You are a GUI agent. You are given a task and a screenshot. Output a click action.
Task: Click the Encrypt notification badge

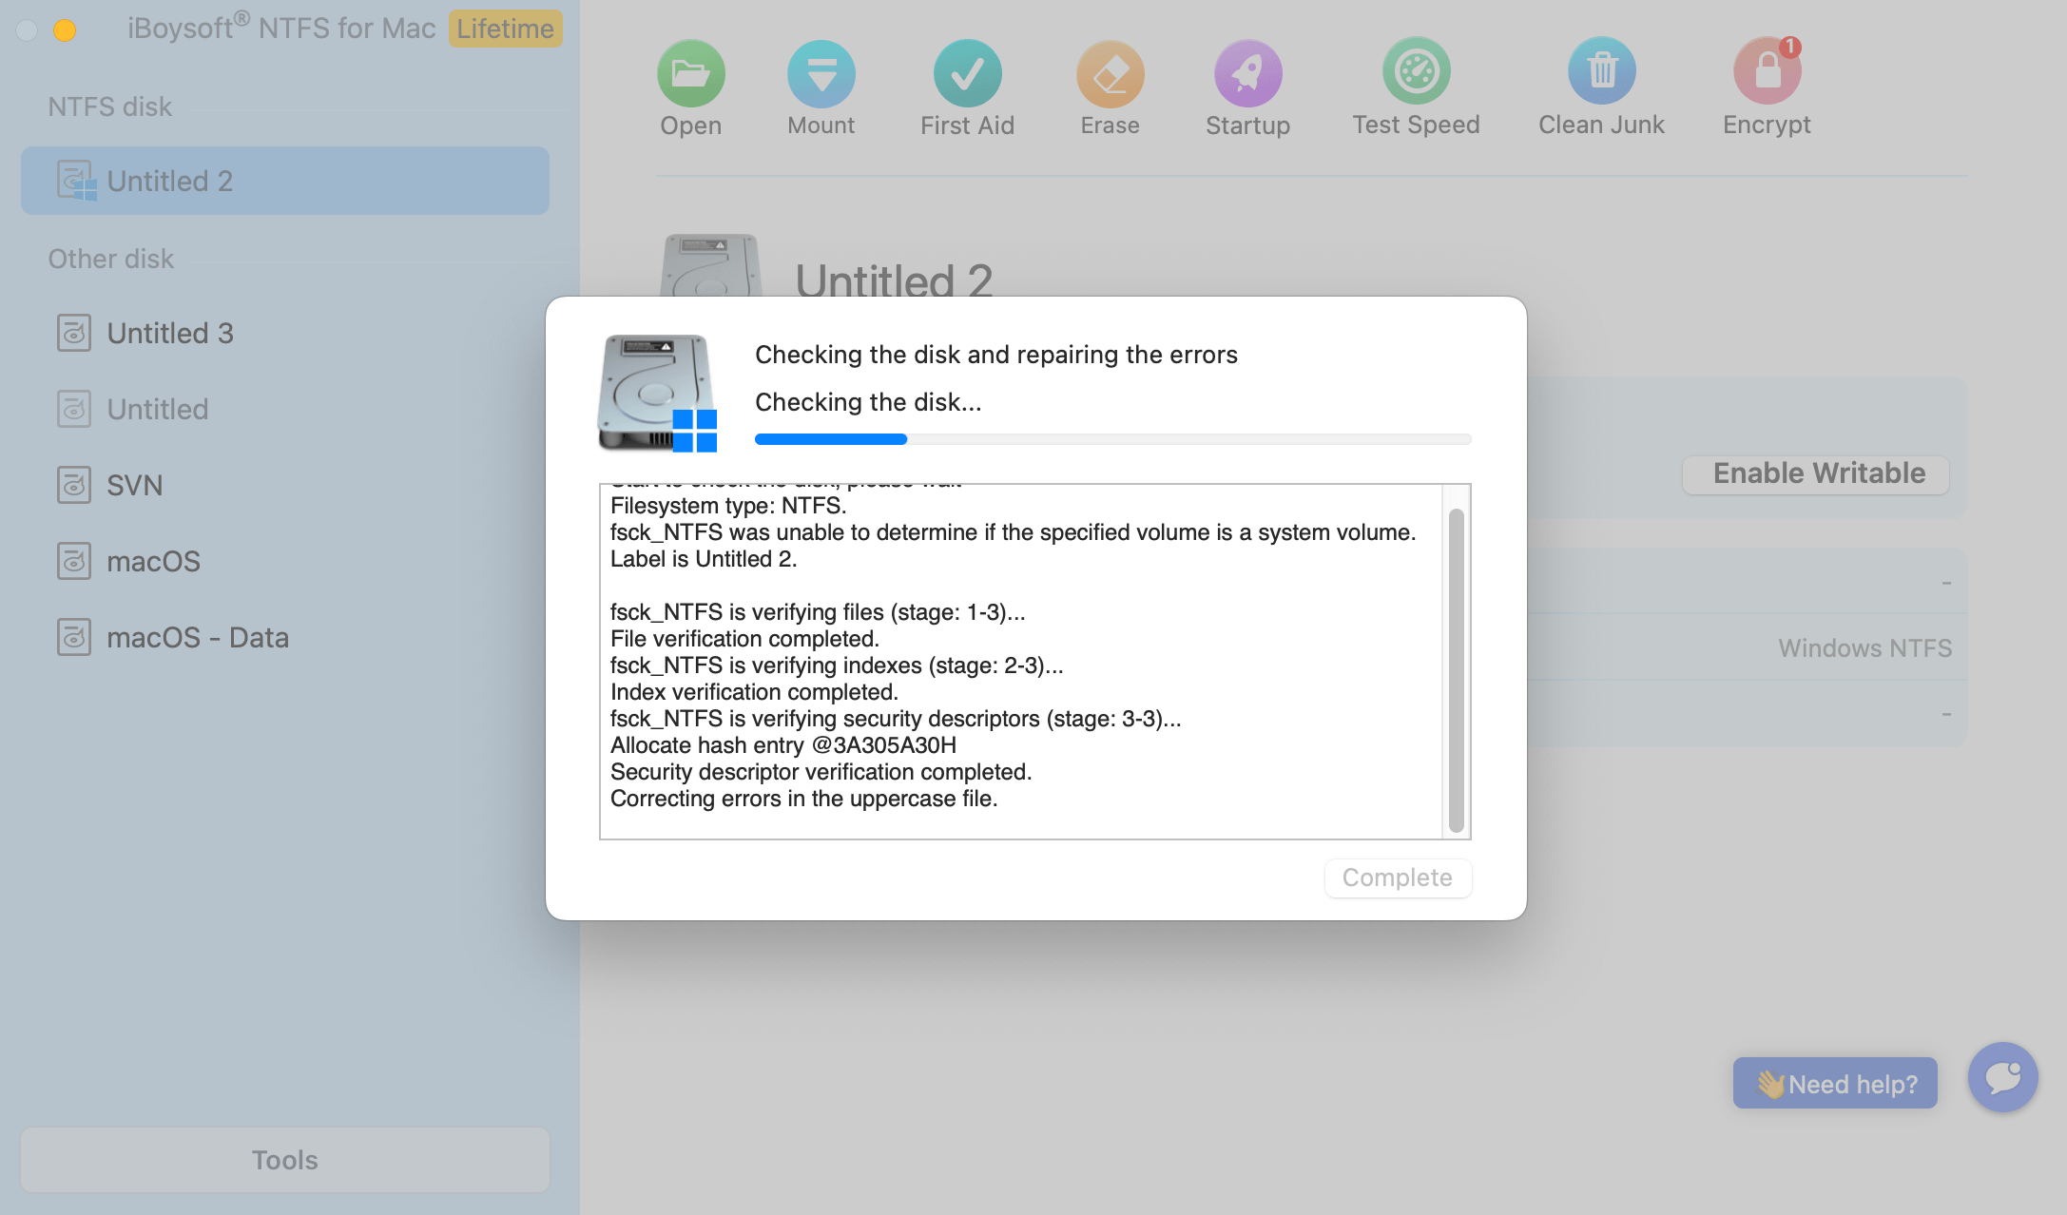coord(1790,47)
